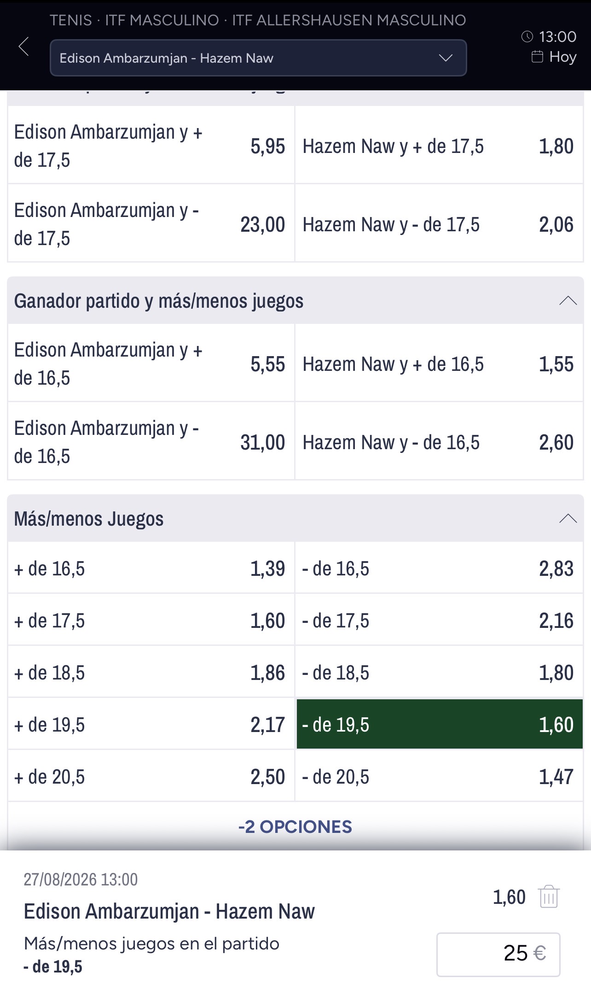The image size is (591, 984).
Task: Click the -2 OPCIONES link
Action: click(295, 826)
